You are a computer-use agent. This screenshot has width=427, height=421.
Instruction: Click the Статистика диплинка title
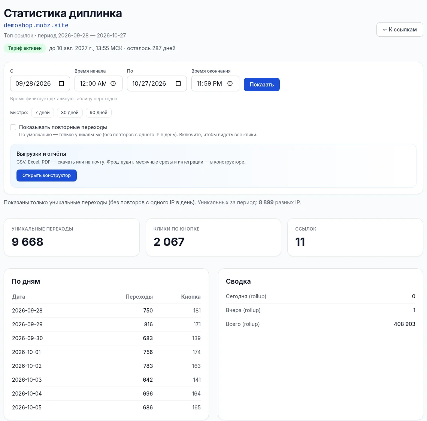[63, 13]
